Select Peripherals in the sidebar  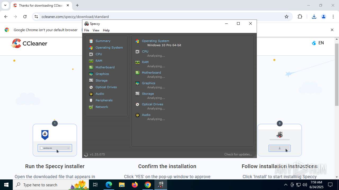pos(104,100)
